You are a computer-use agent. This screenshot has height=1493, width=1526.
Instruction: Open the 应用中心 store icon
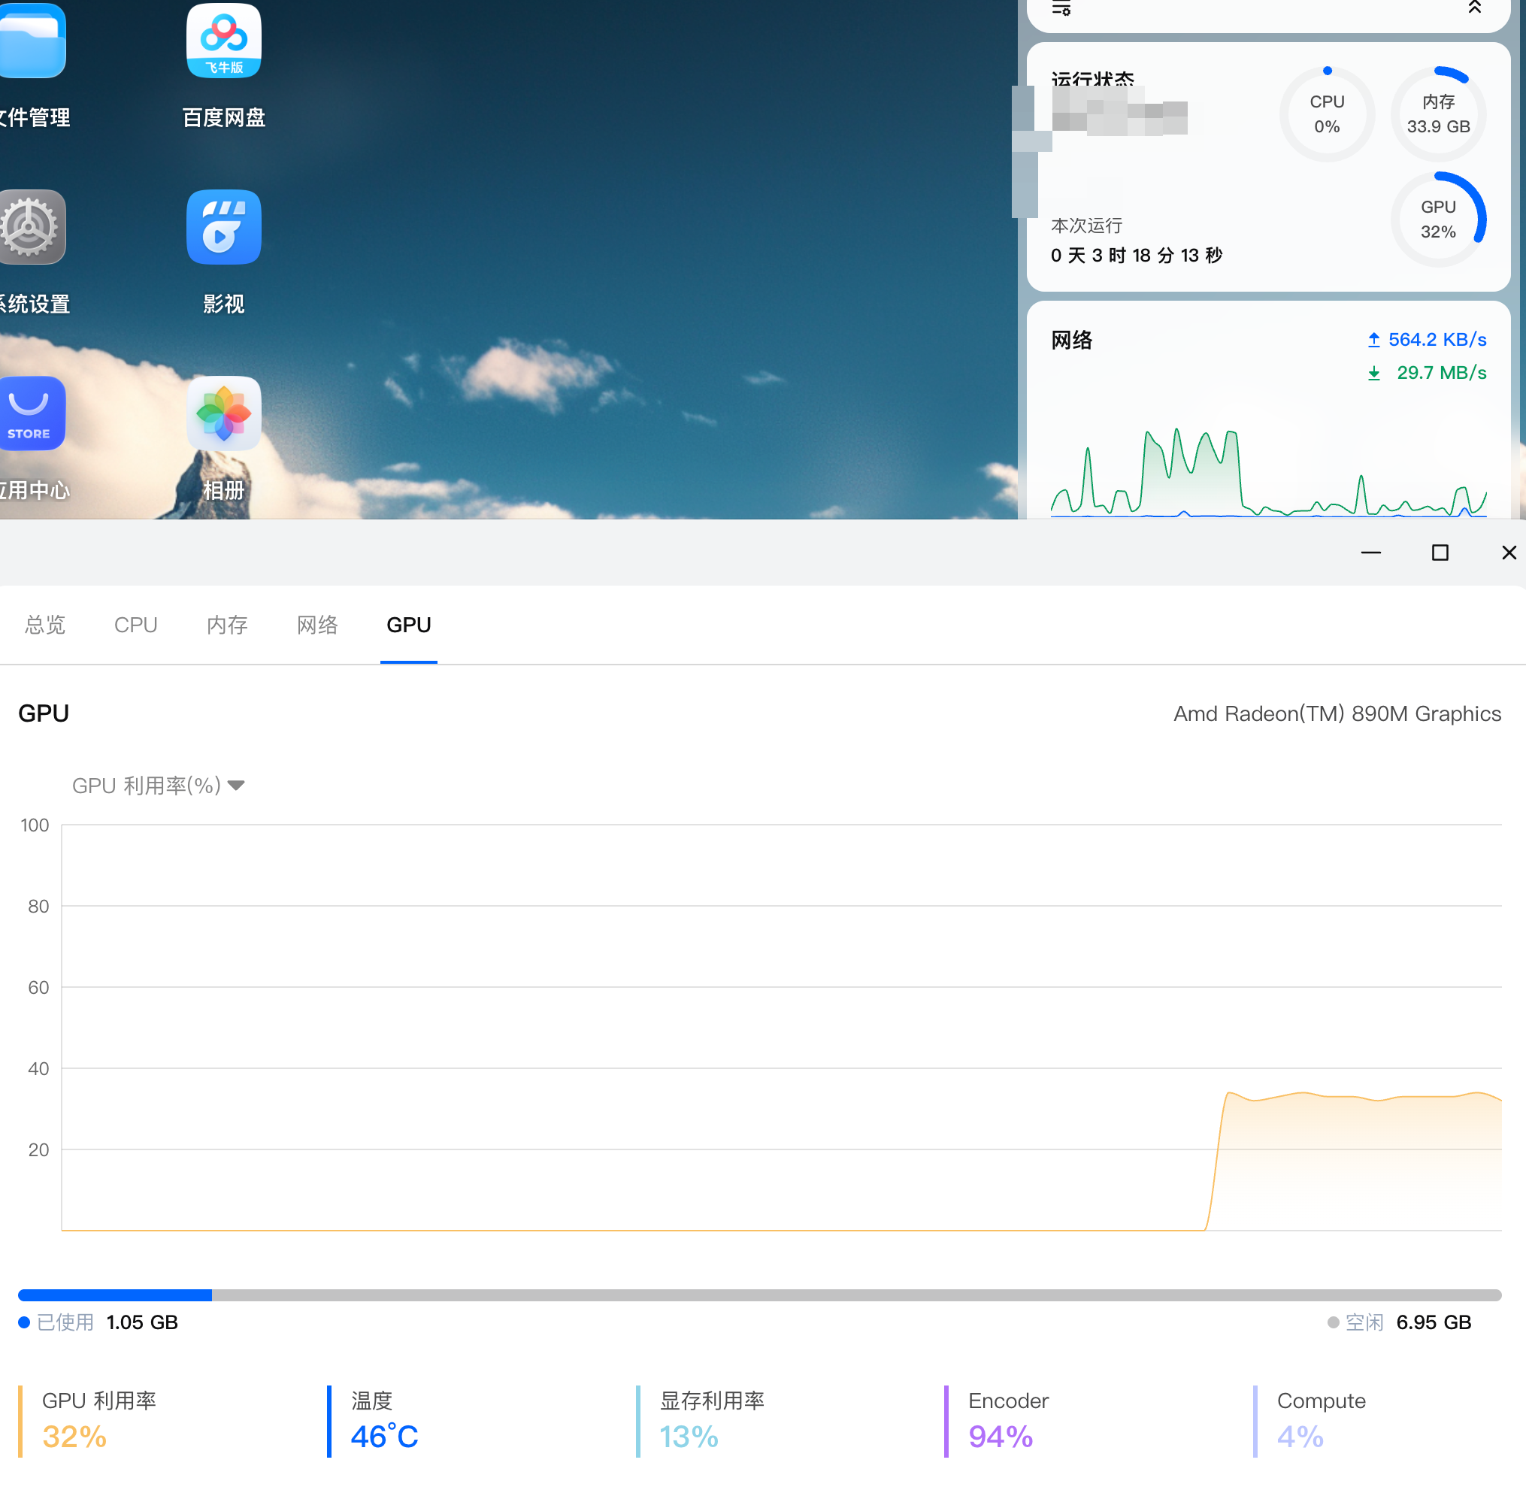(x=32, y=413)
